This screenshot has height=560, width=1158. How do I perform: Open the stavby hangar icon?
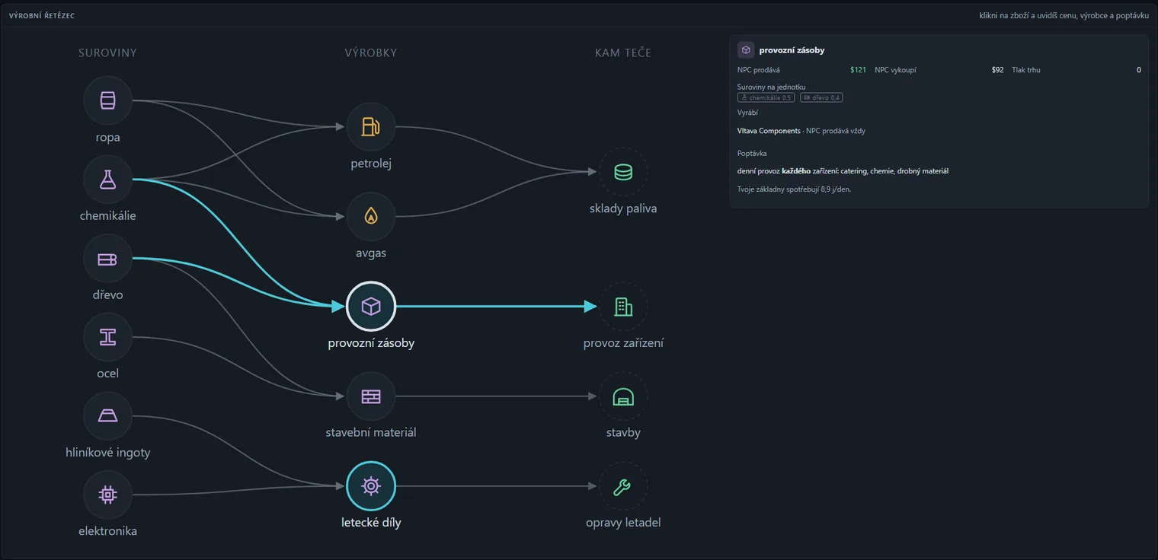623,396
